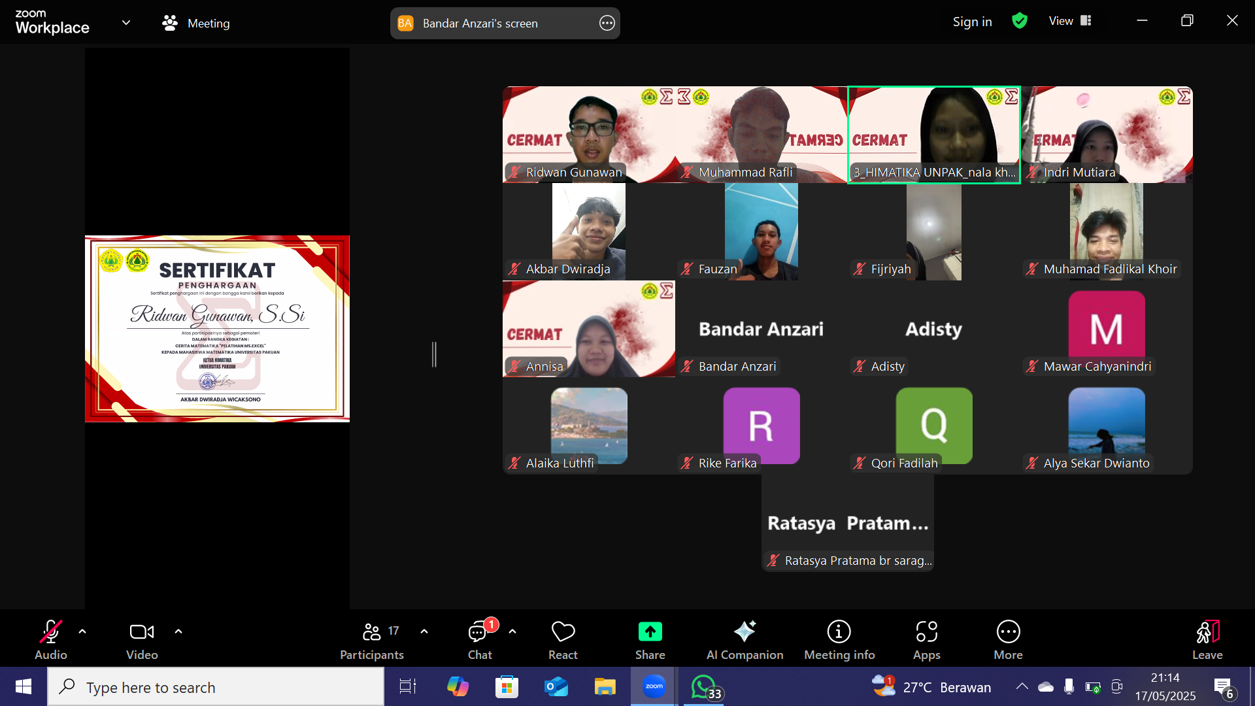This screenshot has width=1255, height=706.
Task: Open Task View on taskbar
Action: click(x=408, y=686)
